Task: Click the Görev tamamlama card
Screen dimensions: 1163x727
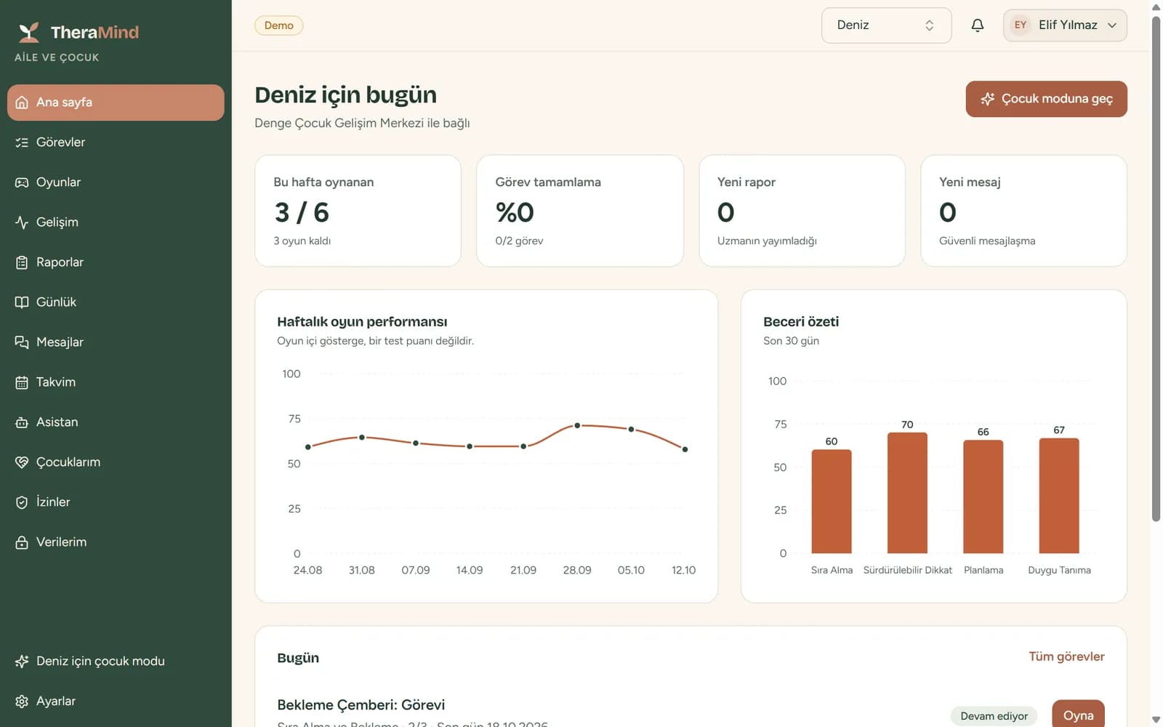Action: point(580,211)
